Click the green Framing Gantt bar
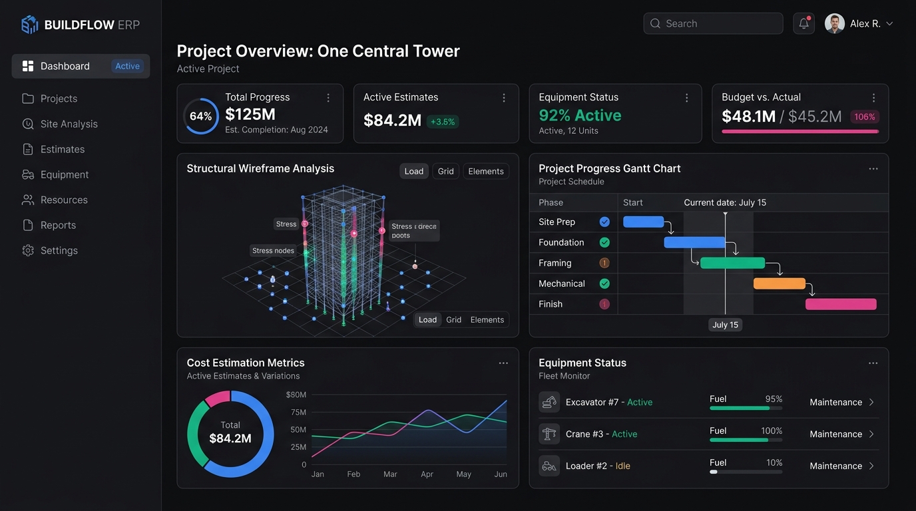Viewport: 916px width, 511px height. coord(733,263)
